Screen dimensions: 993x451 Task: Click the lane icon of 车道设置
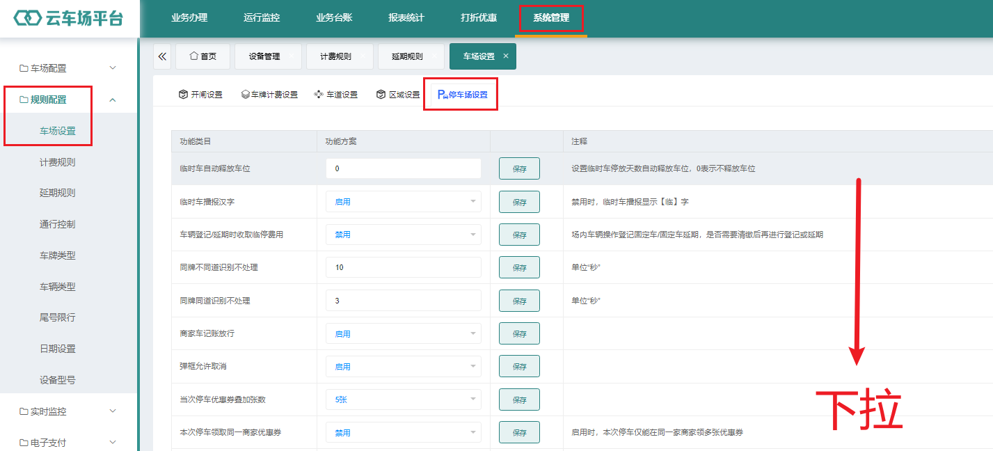click(x=319, y=95)
